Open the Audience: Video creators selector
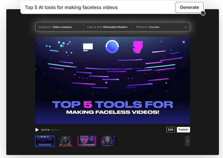223x158 pixels. point(60,27)
